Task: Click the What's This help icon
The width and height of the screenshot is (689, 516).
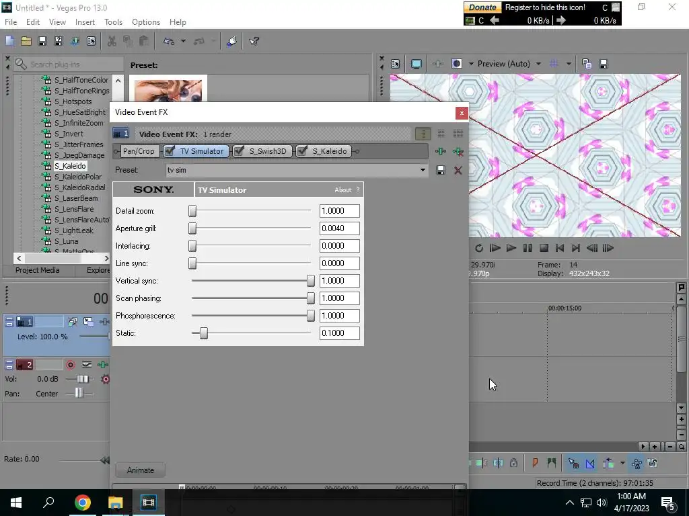Action: (x=254, y=41)
